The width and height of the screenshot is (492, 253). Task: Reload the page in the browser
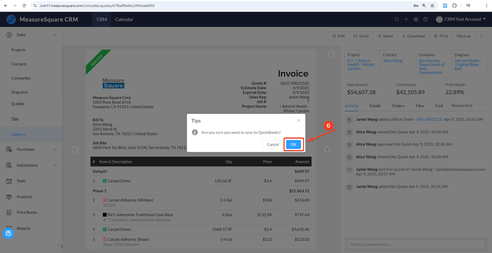(x=24, y=6)
